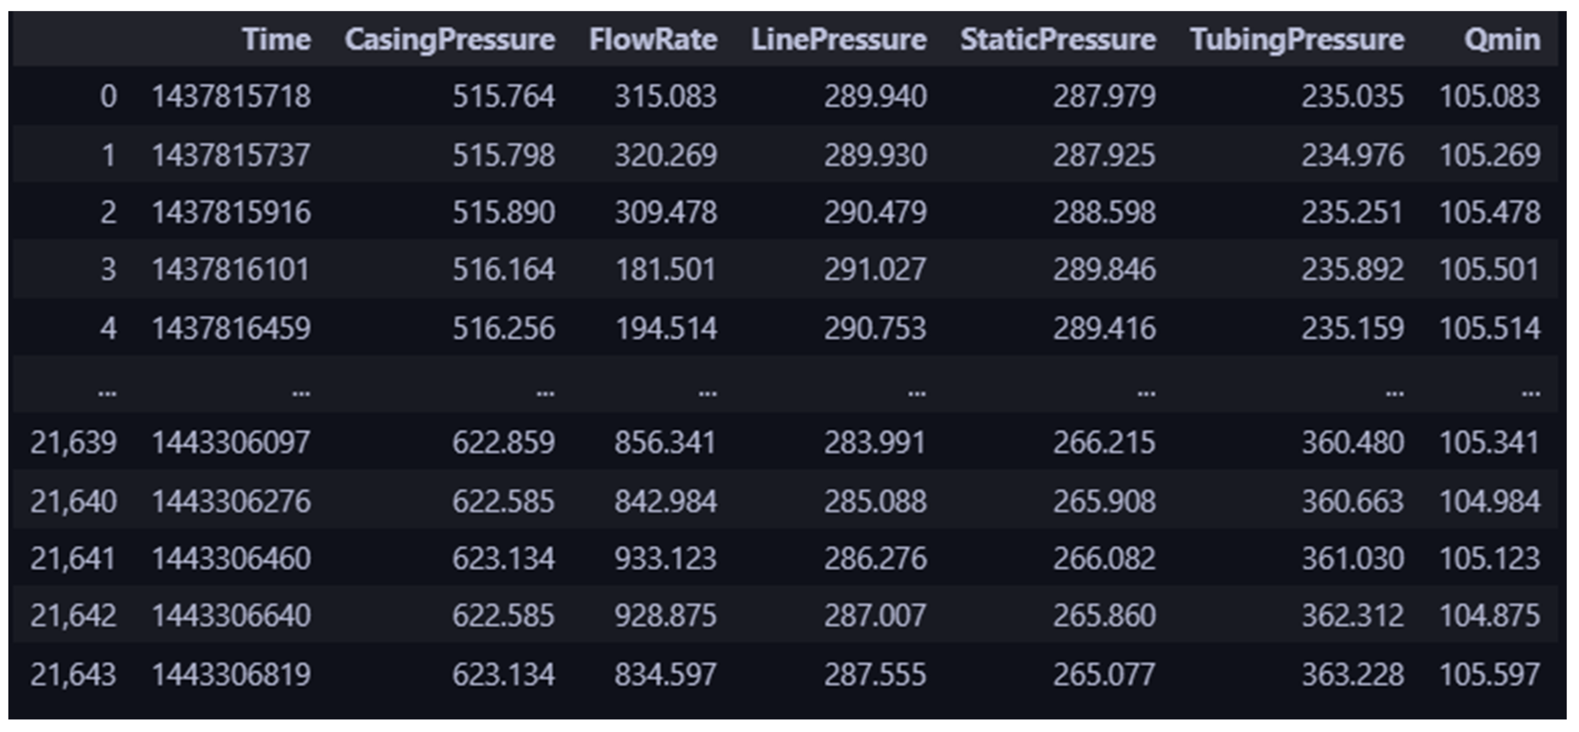Viewport: 1579px width, 732px height.
Task: Select the FlowRate column header
Action: click(x=653, y=40)
